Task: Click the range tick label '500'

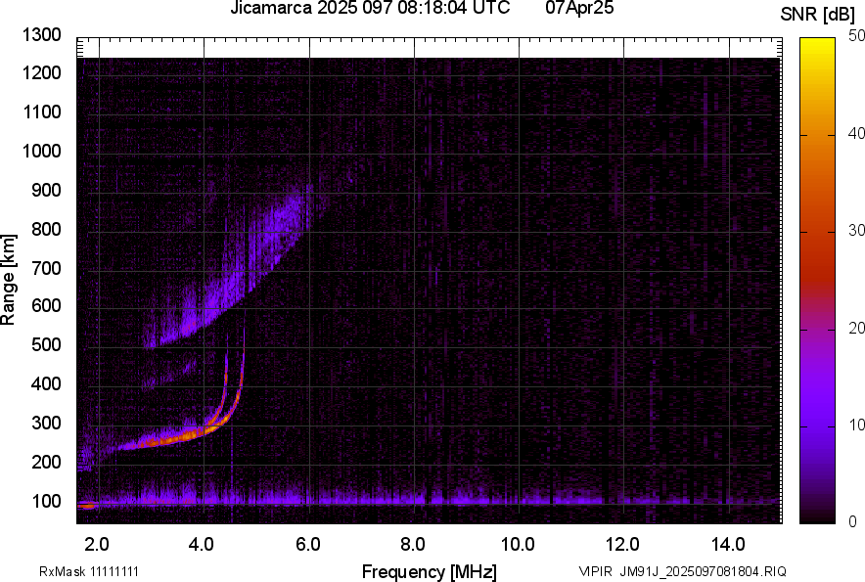Action: 46,344
